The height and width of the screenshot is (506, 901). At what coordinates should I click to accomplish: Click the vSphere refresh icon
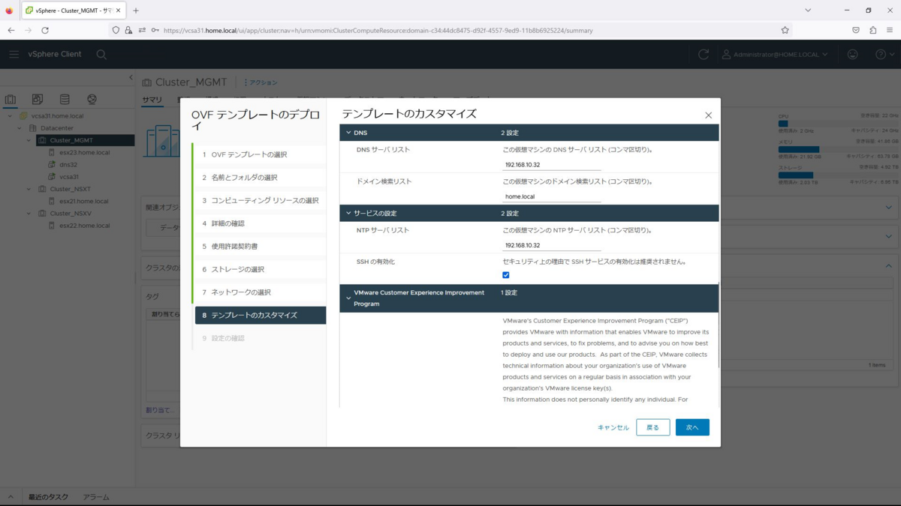(704, 54)
